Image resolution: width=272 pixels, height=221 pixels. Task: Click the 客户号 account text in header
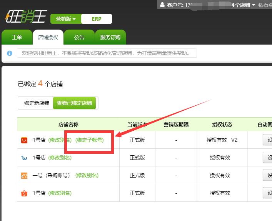click(179, 5)
